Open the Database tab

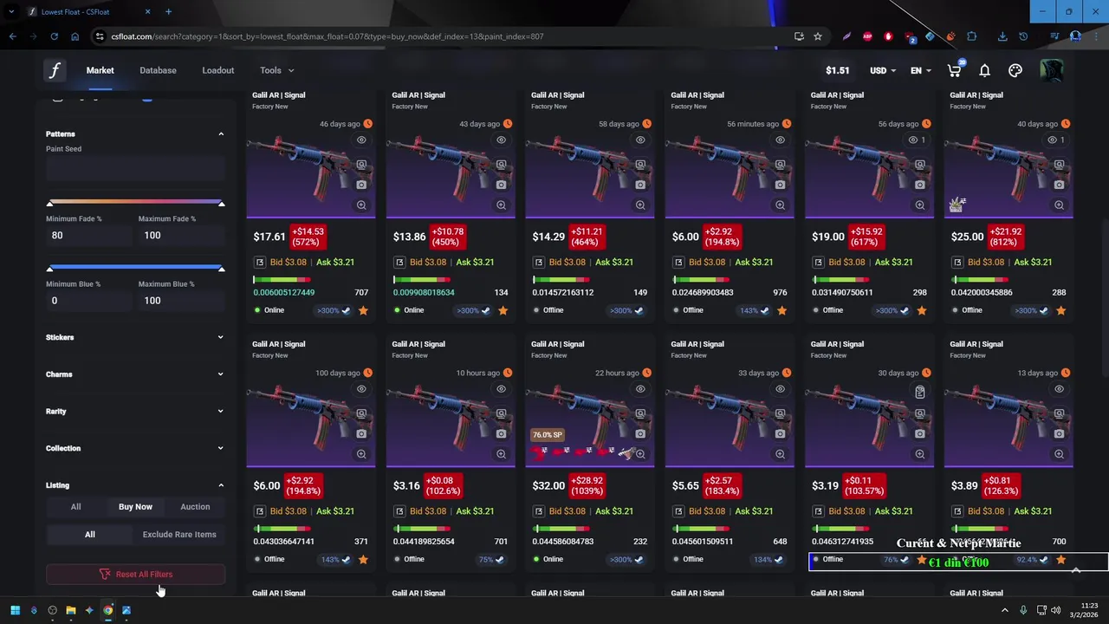click(x=158, y=70)
